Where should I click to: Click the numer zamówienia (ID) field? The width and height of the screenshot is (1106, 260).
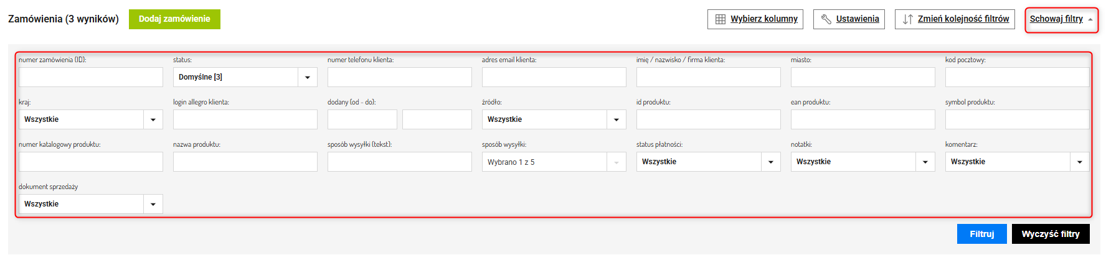(91, 77)
